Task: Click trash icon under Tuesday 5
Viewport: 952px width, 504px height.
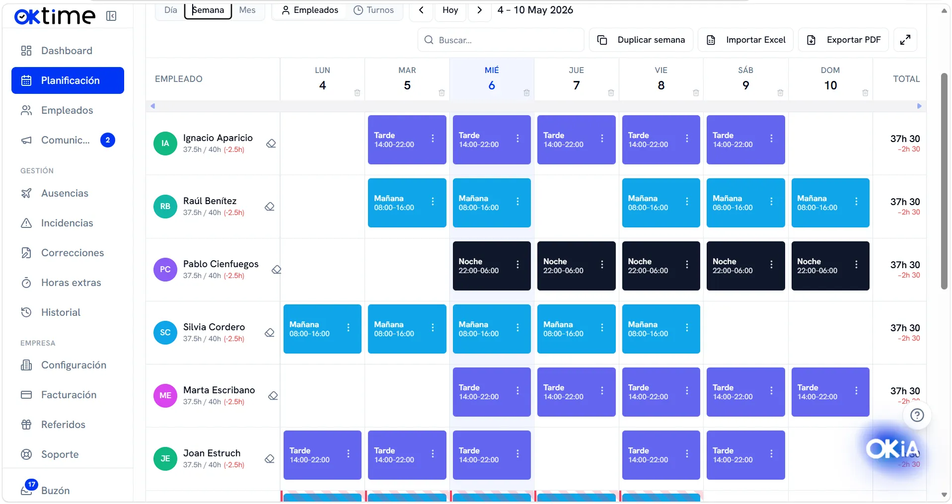Action: (441, 93)
